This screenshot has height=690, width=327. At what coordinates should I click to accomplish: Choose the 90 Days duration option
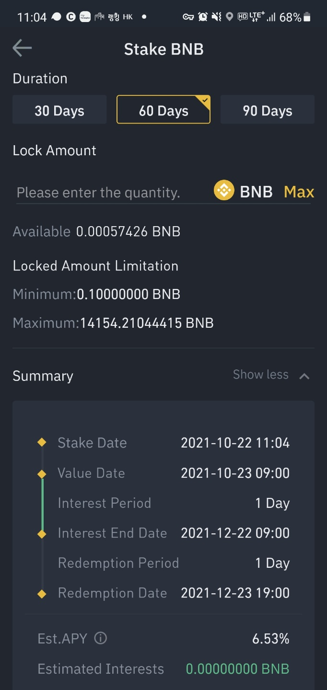click(267, 111)
